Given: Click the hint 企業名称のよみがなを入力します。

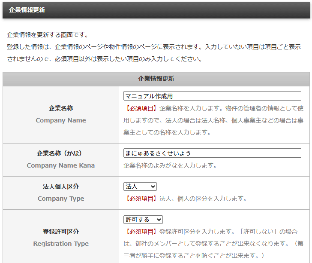Looking at the screenshot, I should [170, 165].
